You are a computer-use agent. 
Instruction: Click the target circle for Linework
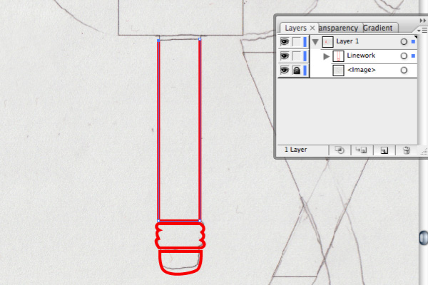[x=404, y=56]
